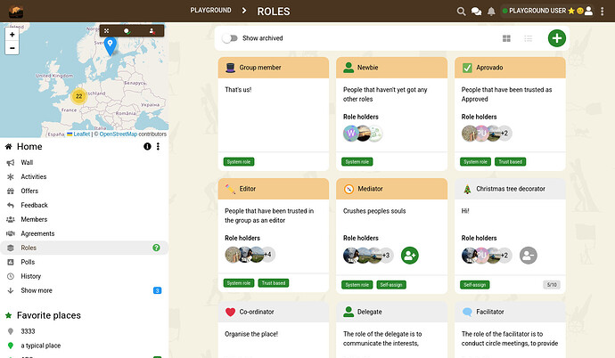Zoom in on the map

pos(12,35)
